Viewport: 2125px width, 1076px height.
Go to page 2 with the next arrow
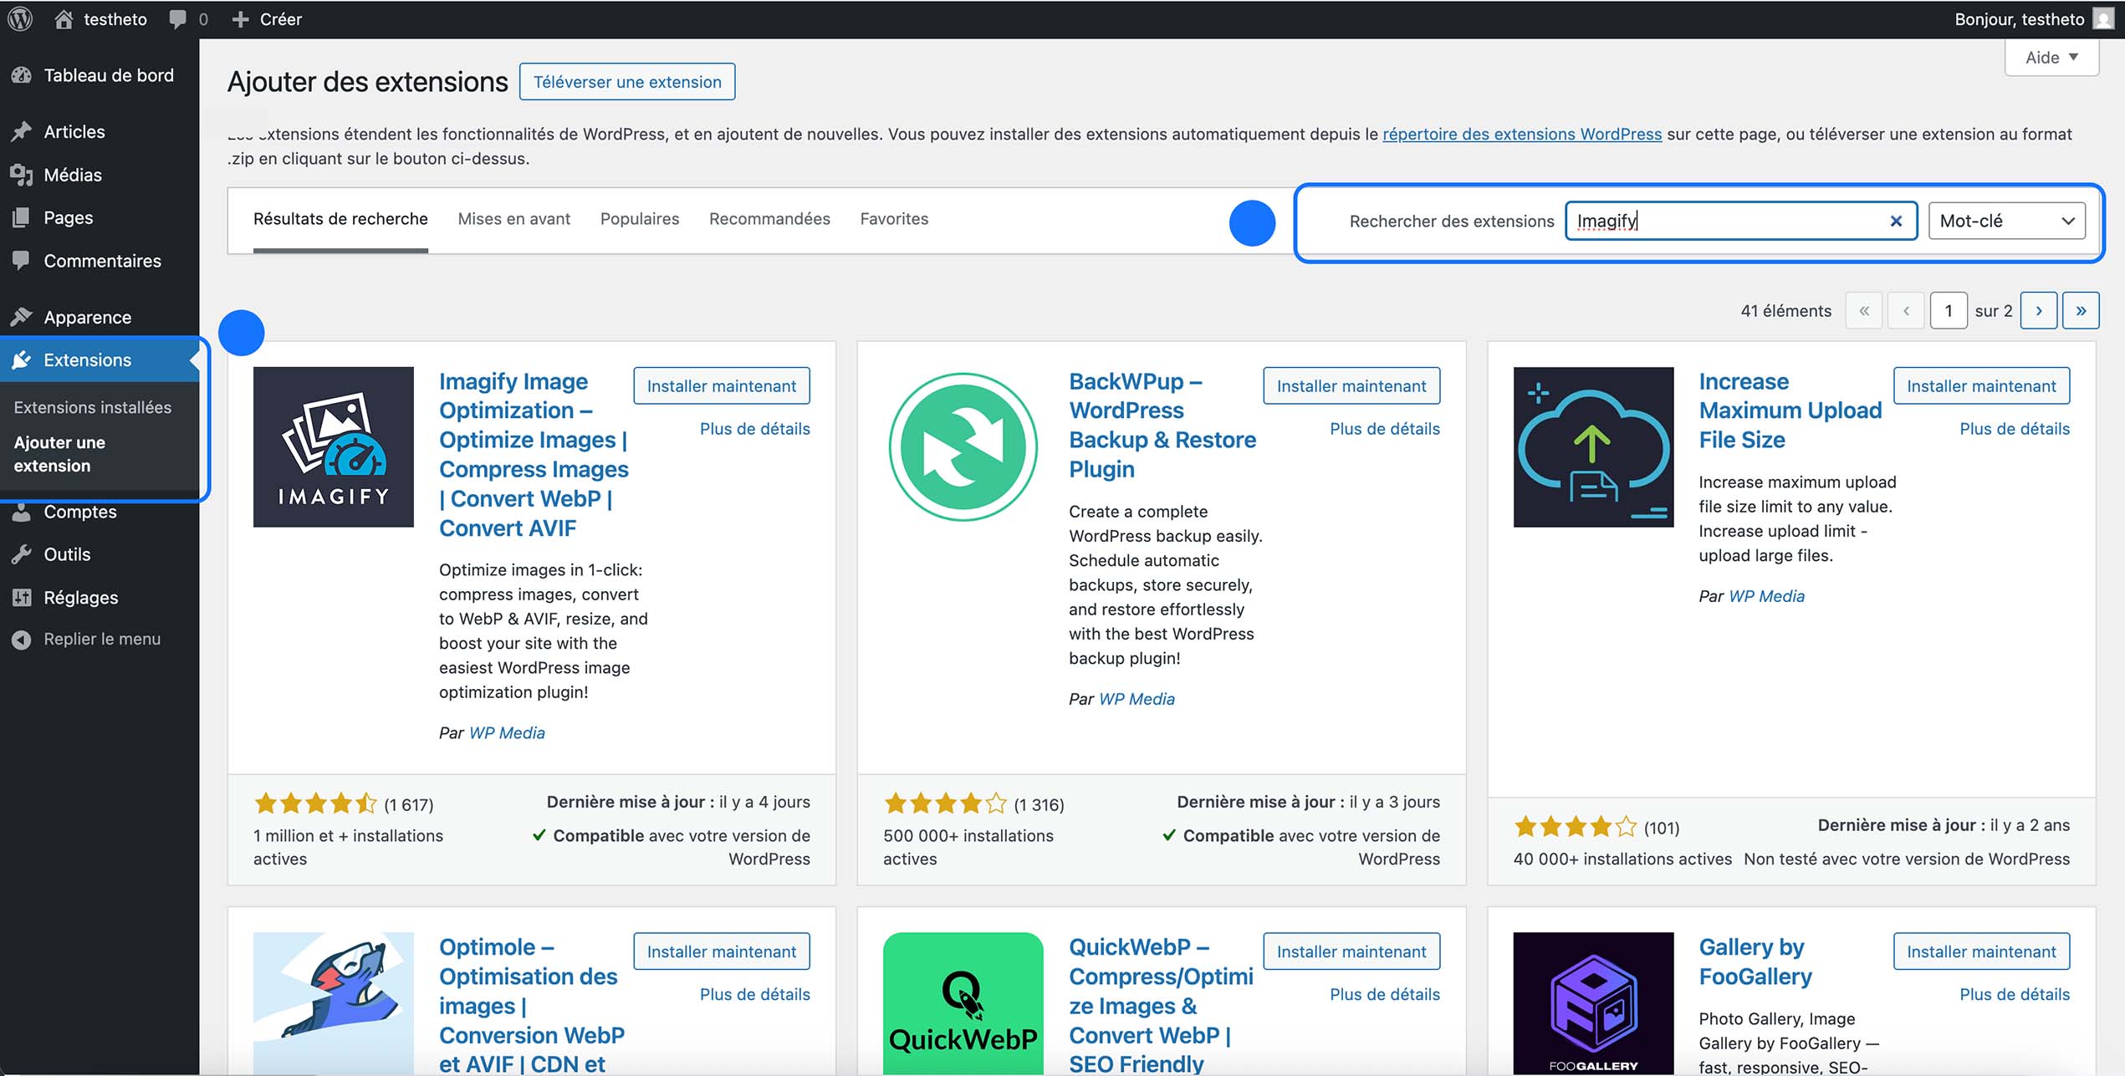[x=2039, y=309]
